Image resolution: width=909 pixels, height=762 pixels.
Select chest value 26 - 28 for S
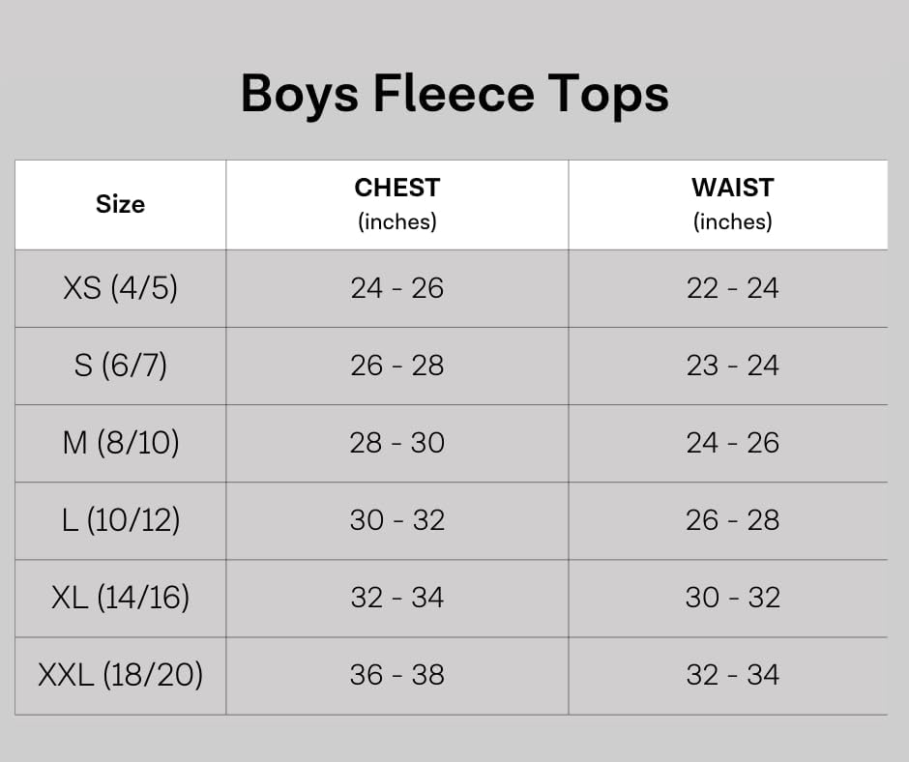(x=397, y=366)
